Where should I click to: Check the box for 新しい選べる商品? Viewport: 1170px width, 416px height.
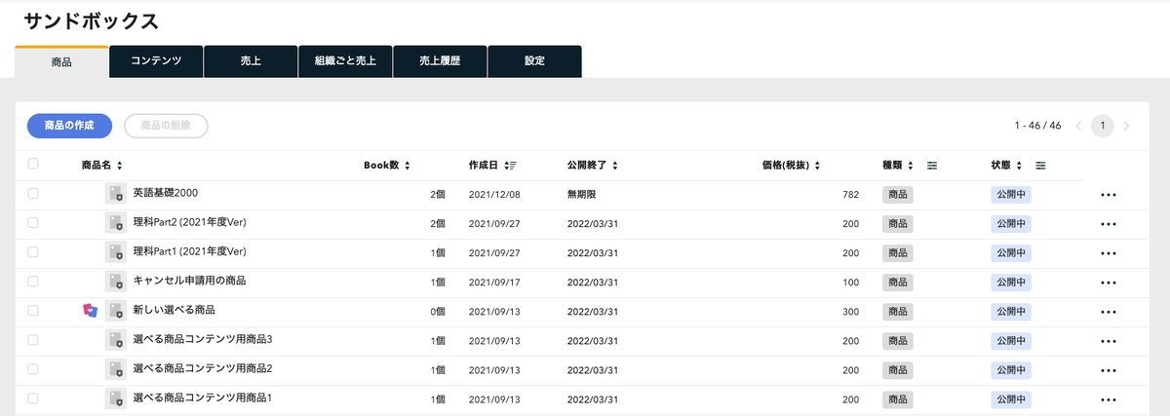pyautogui.click(x=33, y=311)
